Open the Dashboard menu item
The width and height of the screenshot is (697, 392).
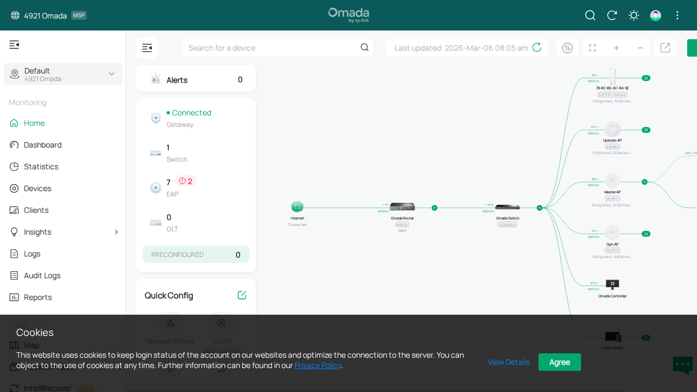[42, 145]
